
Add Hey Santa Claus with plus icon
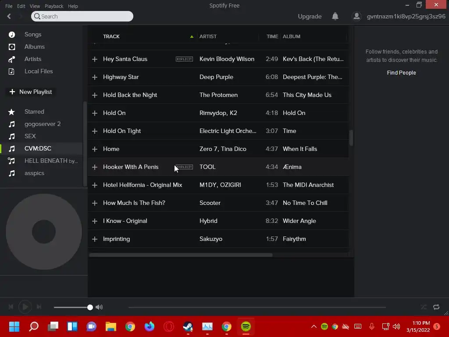[95, 59]
